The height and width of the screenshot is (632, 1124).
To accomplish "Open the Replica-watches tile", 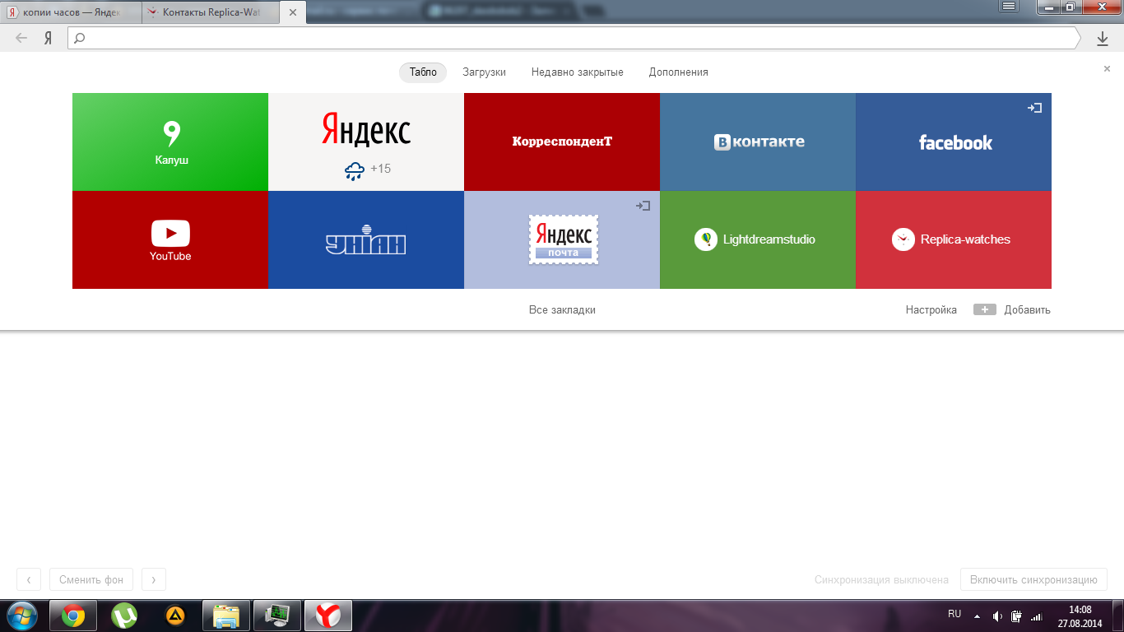I will [954, 239].
